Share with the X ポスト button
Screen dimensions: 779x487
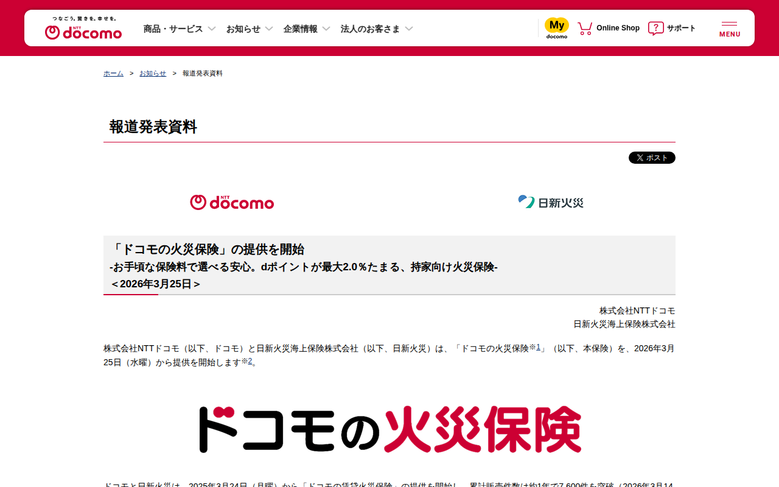pyautogui.click(x=652, y=158)
